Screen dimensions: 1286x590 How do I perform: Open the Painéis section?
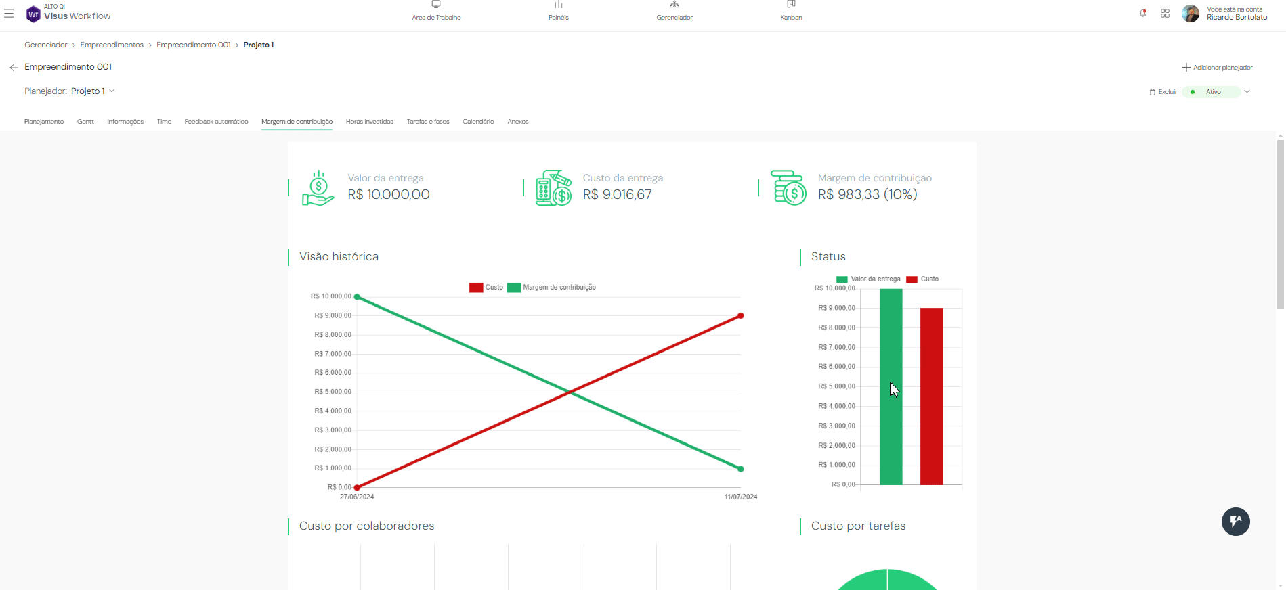pyautogui.click(x=559, y=12)
